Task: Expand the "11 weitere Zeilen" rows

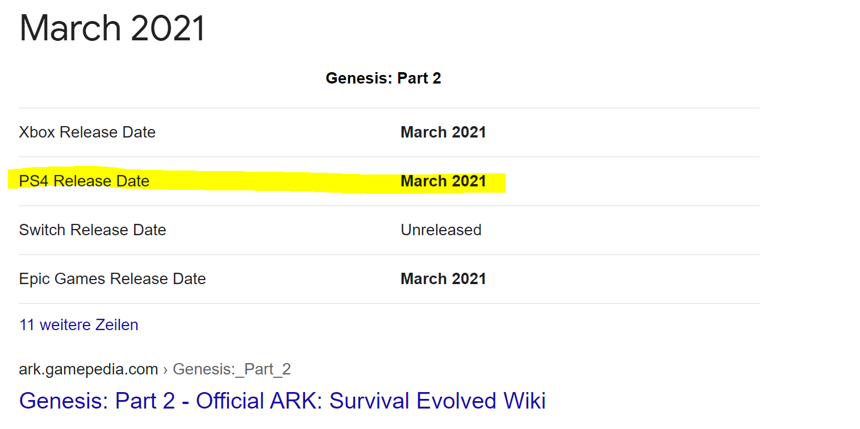Action: pyautogui.click(x=78, y=325)
